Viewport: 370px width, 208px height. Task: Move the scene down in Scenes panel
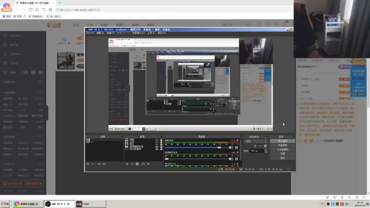(104, 164)
